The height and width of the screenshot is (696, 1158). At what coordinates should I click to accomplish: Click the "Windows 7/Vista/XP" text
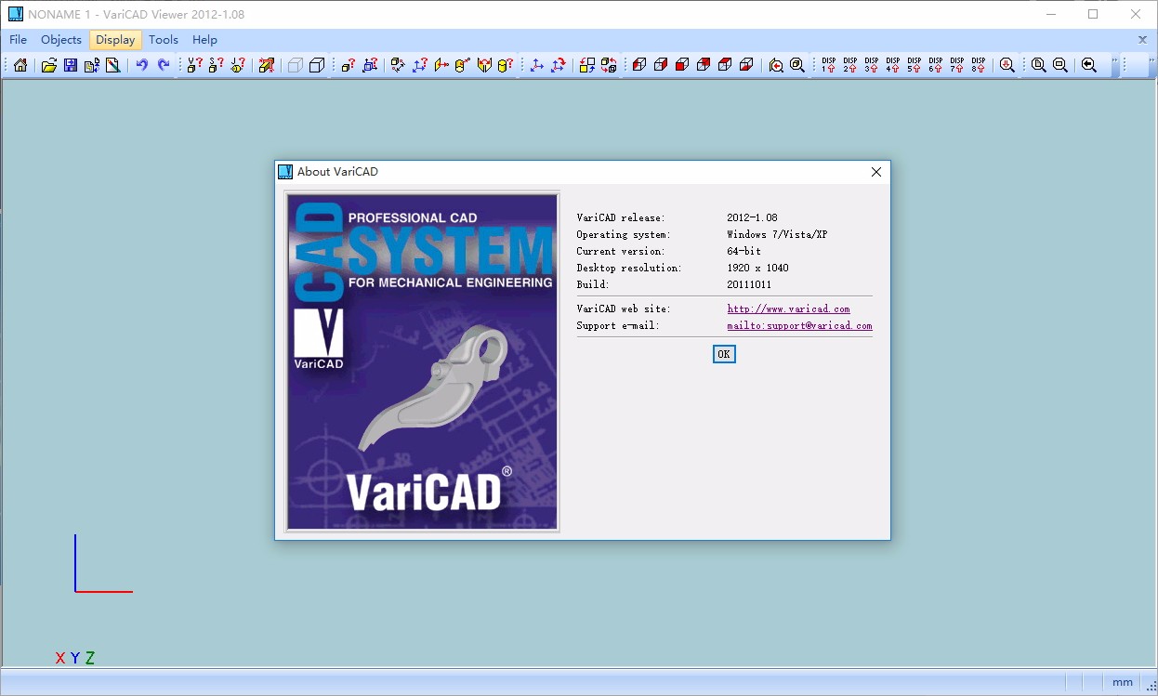click(777, 234)
